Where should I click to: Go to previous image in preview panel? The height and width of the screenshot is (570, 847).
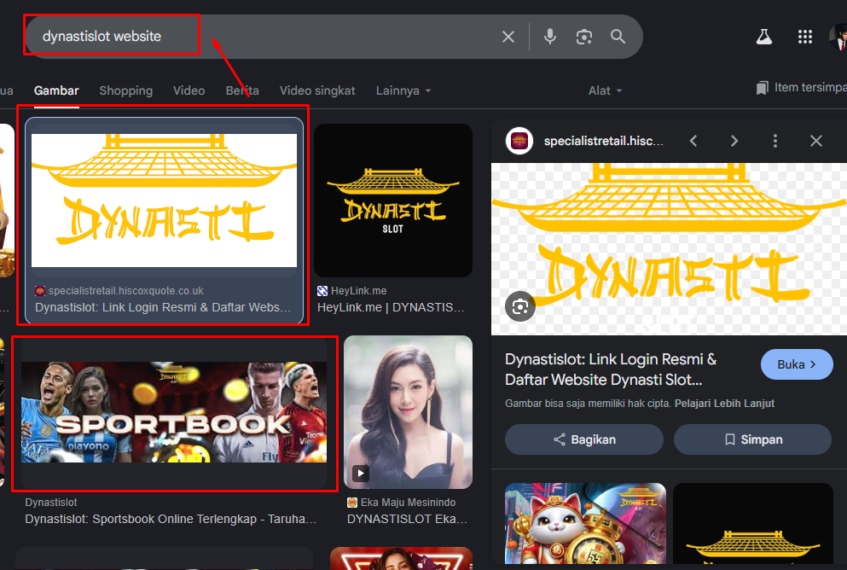pyautogui.click(x=693, y=141)
